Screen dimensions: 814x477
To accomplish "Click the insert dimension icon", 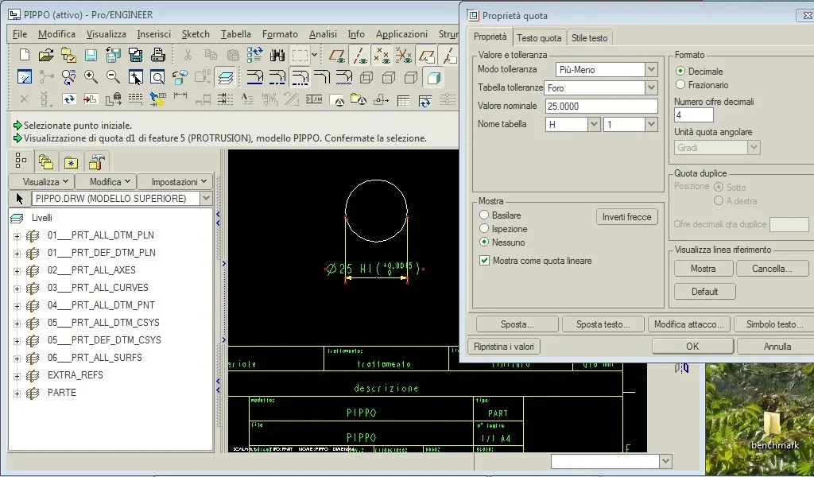I will click(180, 96).
